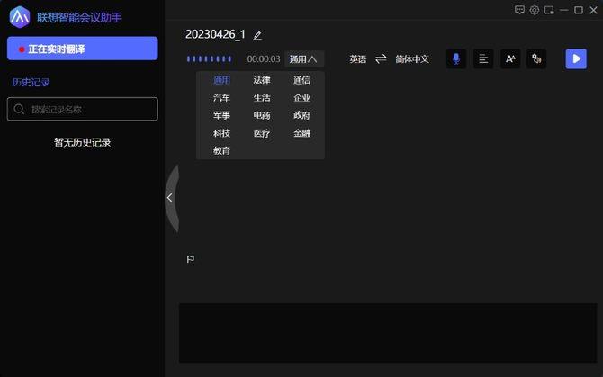This screenshot has height=377, width=603.
Task: Click the 00:00:03 elapsed time
Action: pyautogui.click(x=264, y=59)
